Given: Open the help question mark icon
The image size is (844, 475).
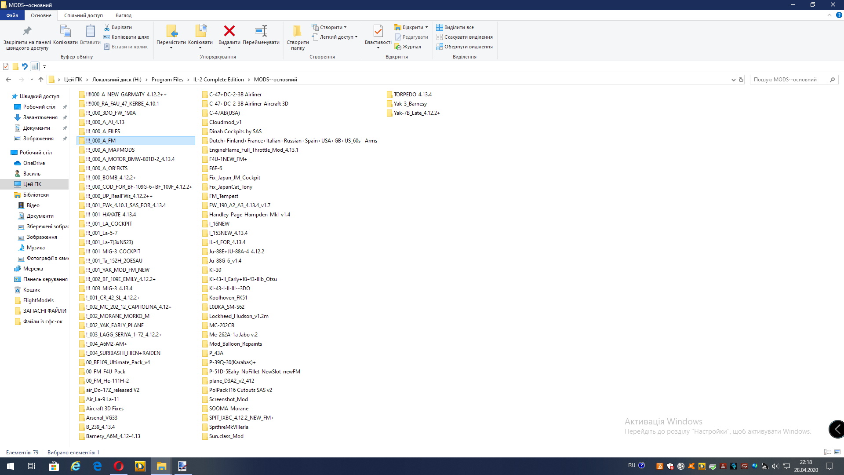Looking at the screenshot, I should [839, 15].
